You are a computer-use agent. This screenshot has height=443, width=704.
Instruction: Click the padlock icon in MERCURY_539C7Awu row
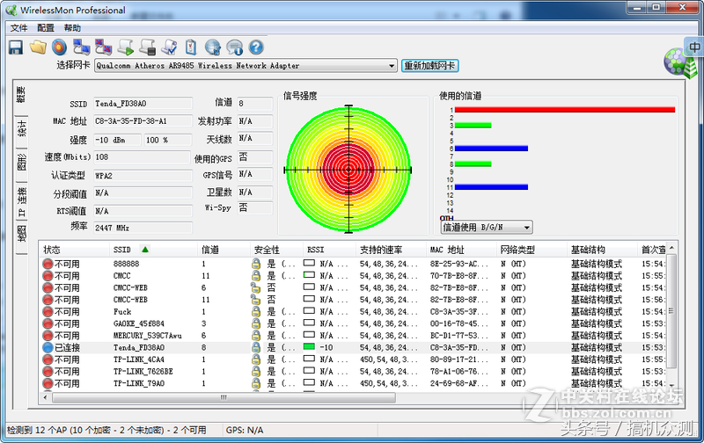coord(256,336)
